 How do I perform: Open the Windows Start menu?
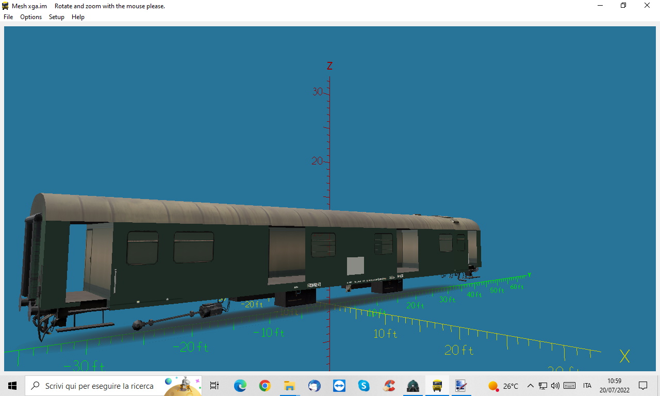(x=12, y=386)
